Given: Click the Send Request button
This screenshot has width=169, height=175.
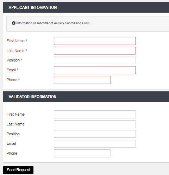Looking at the screenshot, I should (18, 170).
